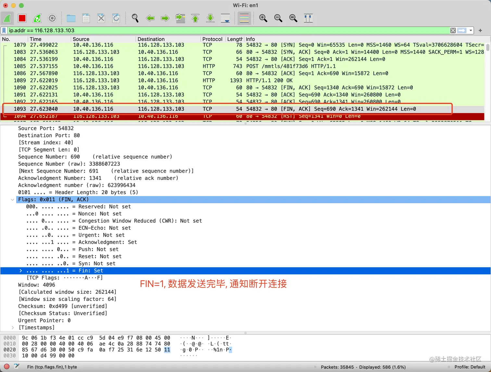The height and width of the screenshot is (372, 491).
Task: Open capture options gear icon
Action: (52, 18)
